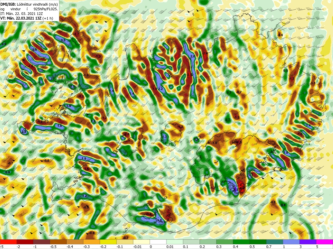This screenshot has height=249, width=333.
Task: Click the legend scale value "-0.2"
Action: (x=103, y=246)
